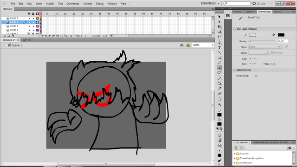The width and height of the screenshot is (297, 167).
Task: Toggle lock dot of Layer 3
Action: pyautogui.click(x=33, y=19)
